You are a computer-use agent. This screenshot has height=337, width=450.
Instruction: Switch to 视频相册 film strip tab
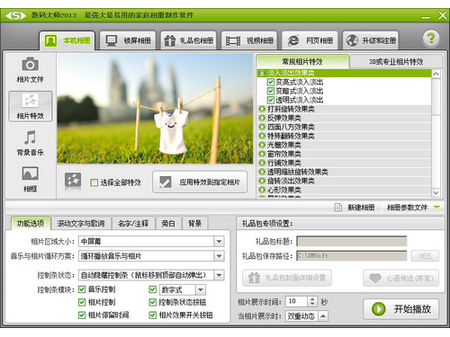[x=249, y=40]
